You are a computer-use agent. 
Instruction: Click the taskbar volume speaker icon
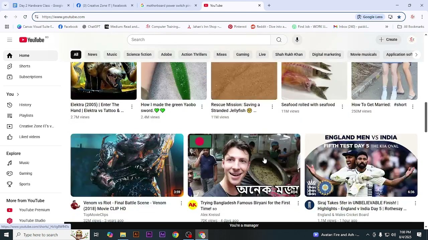coord(393,235)
